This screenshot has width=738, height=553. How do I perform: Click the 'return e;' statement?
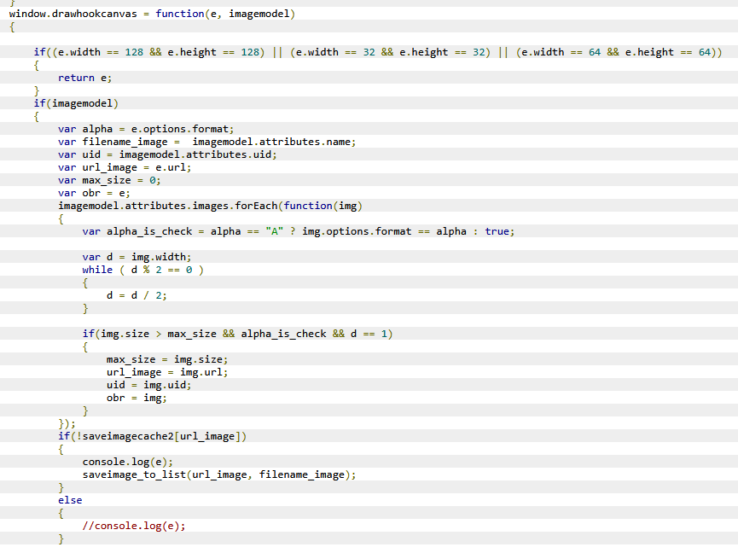[84, 78]
